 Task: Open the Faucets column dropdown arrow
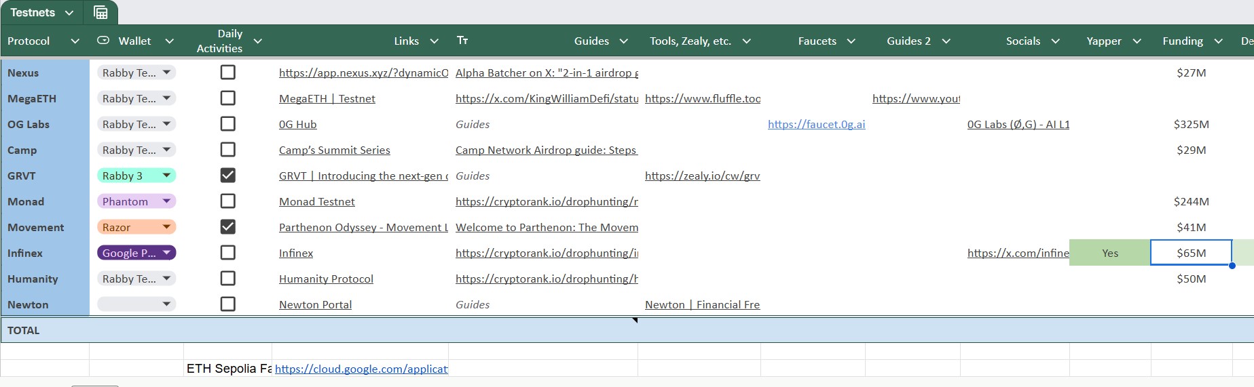[x=851, y=41]
